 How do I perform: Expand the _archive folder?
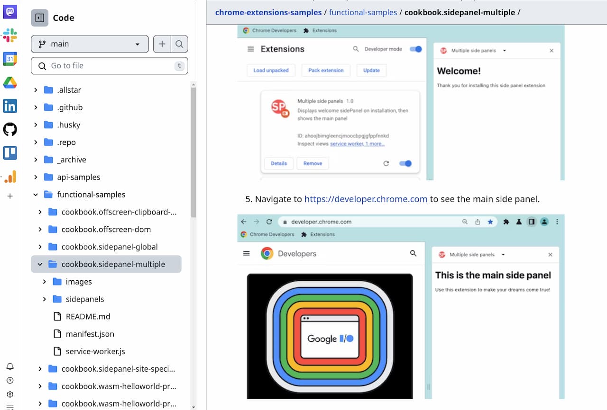(36, 160)
